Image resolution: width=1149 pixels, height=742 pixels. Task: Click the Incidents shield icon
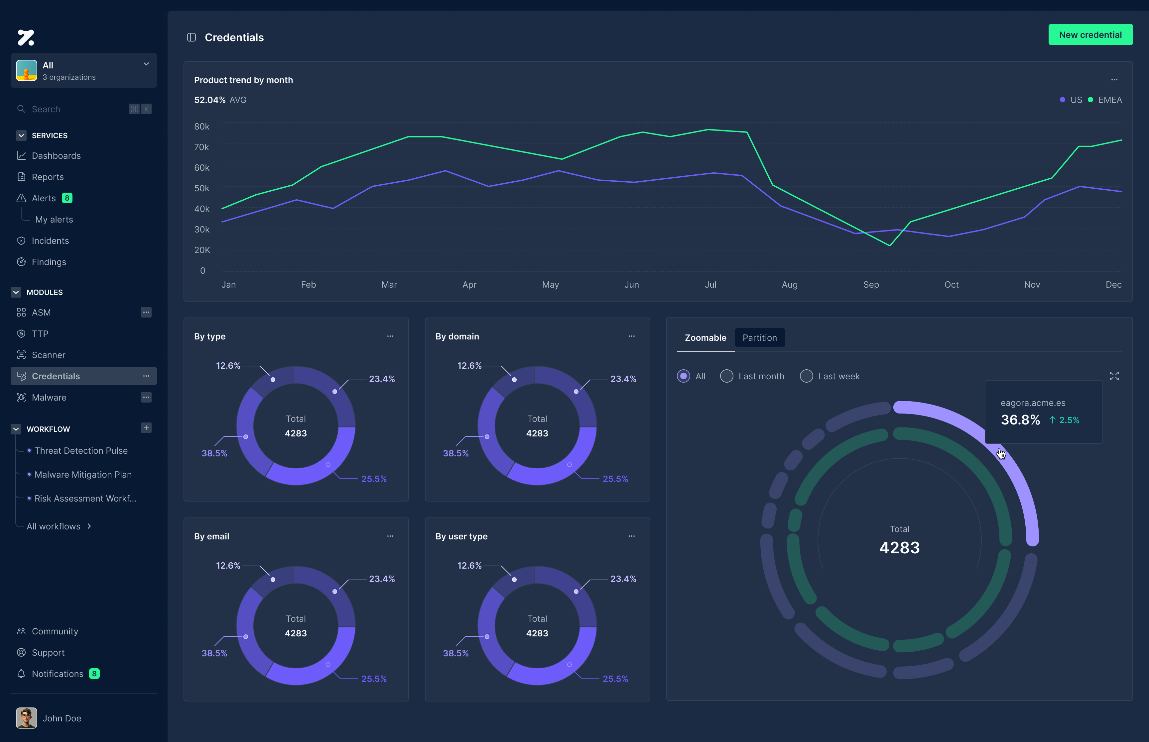coord(21,240)
